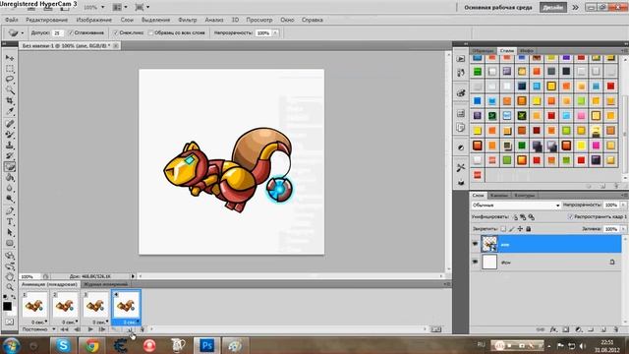Click the add layer style fx icon
Image resolution: width=629 pixels, height=354 pixels.
553,329
